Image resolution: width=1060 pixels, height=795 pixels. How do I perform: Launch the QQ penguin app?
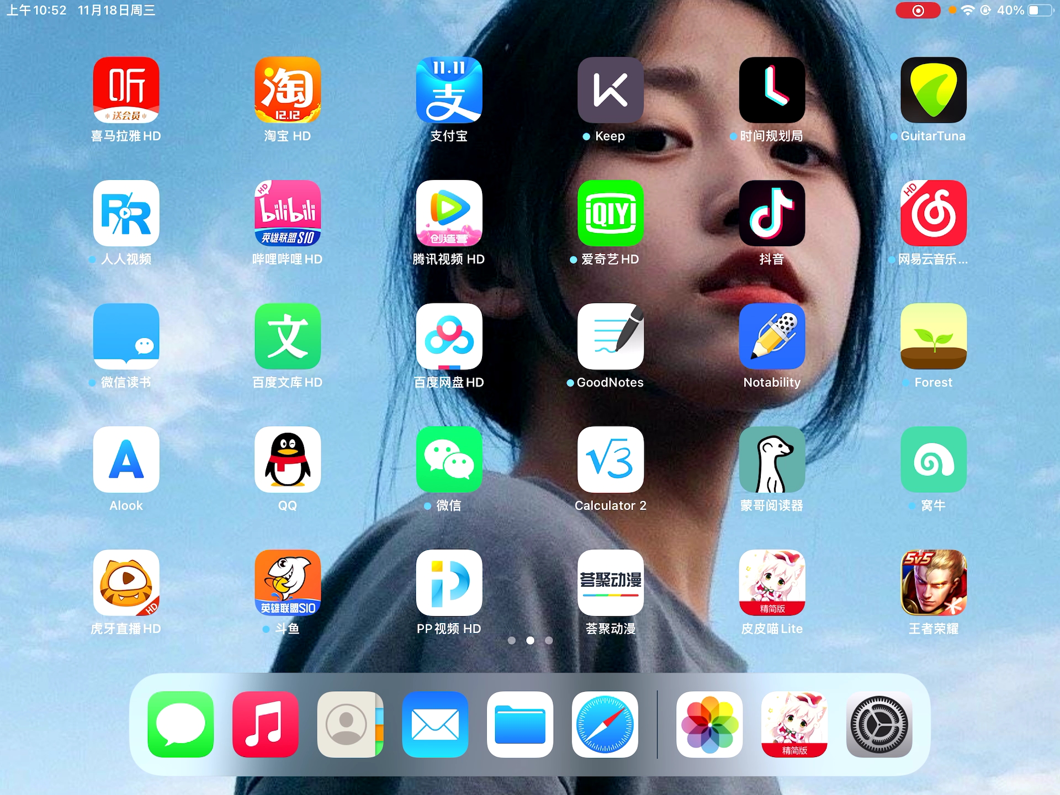click(287, 459)
